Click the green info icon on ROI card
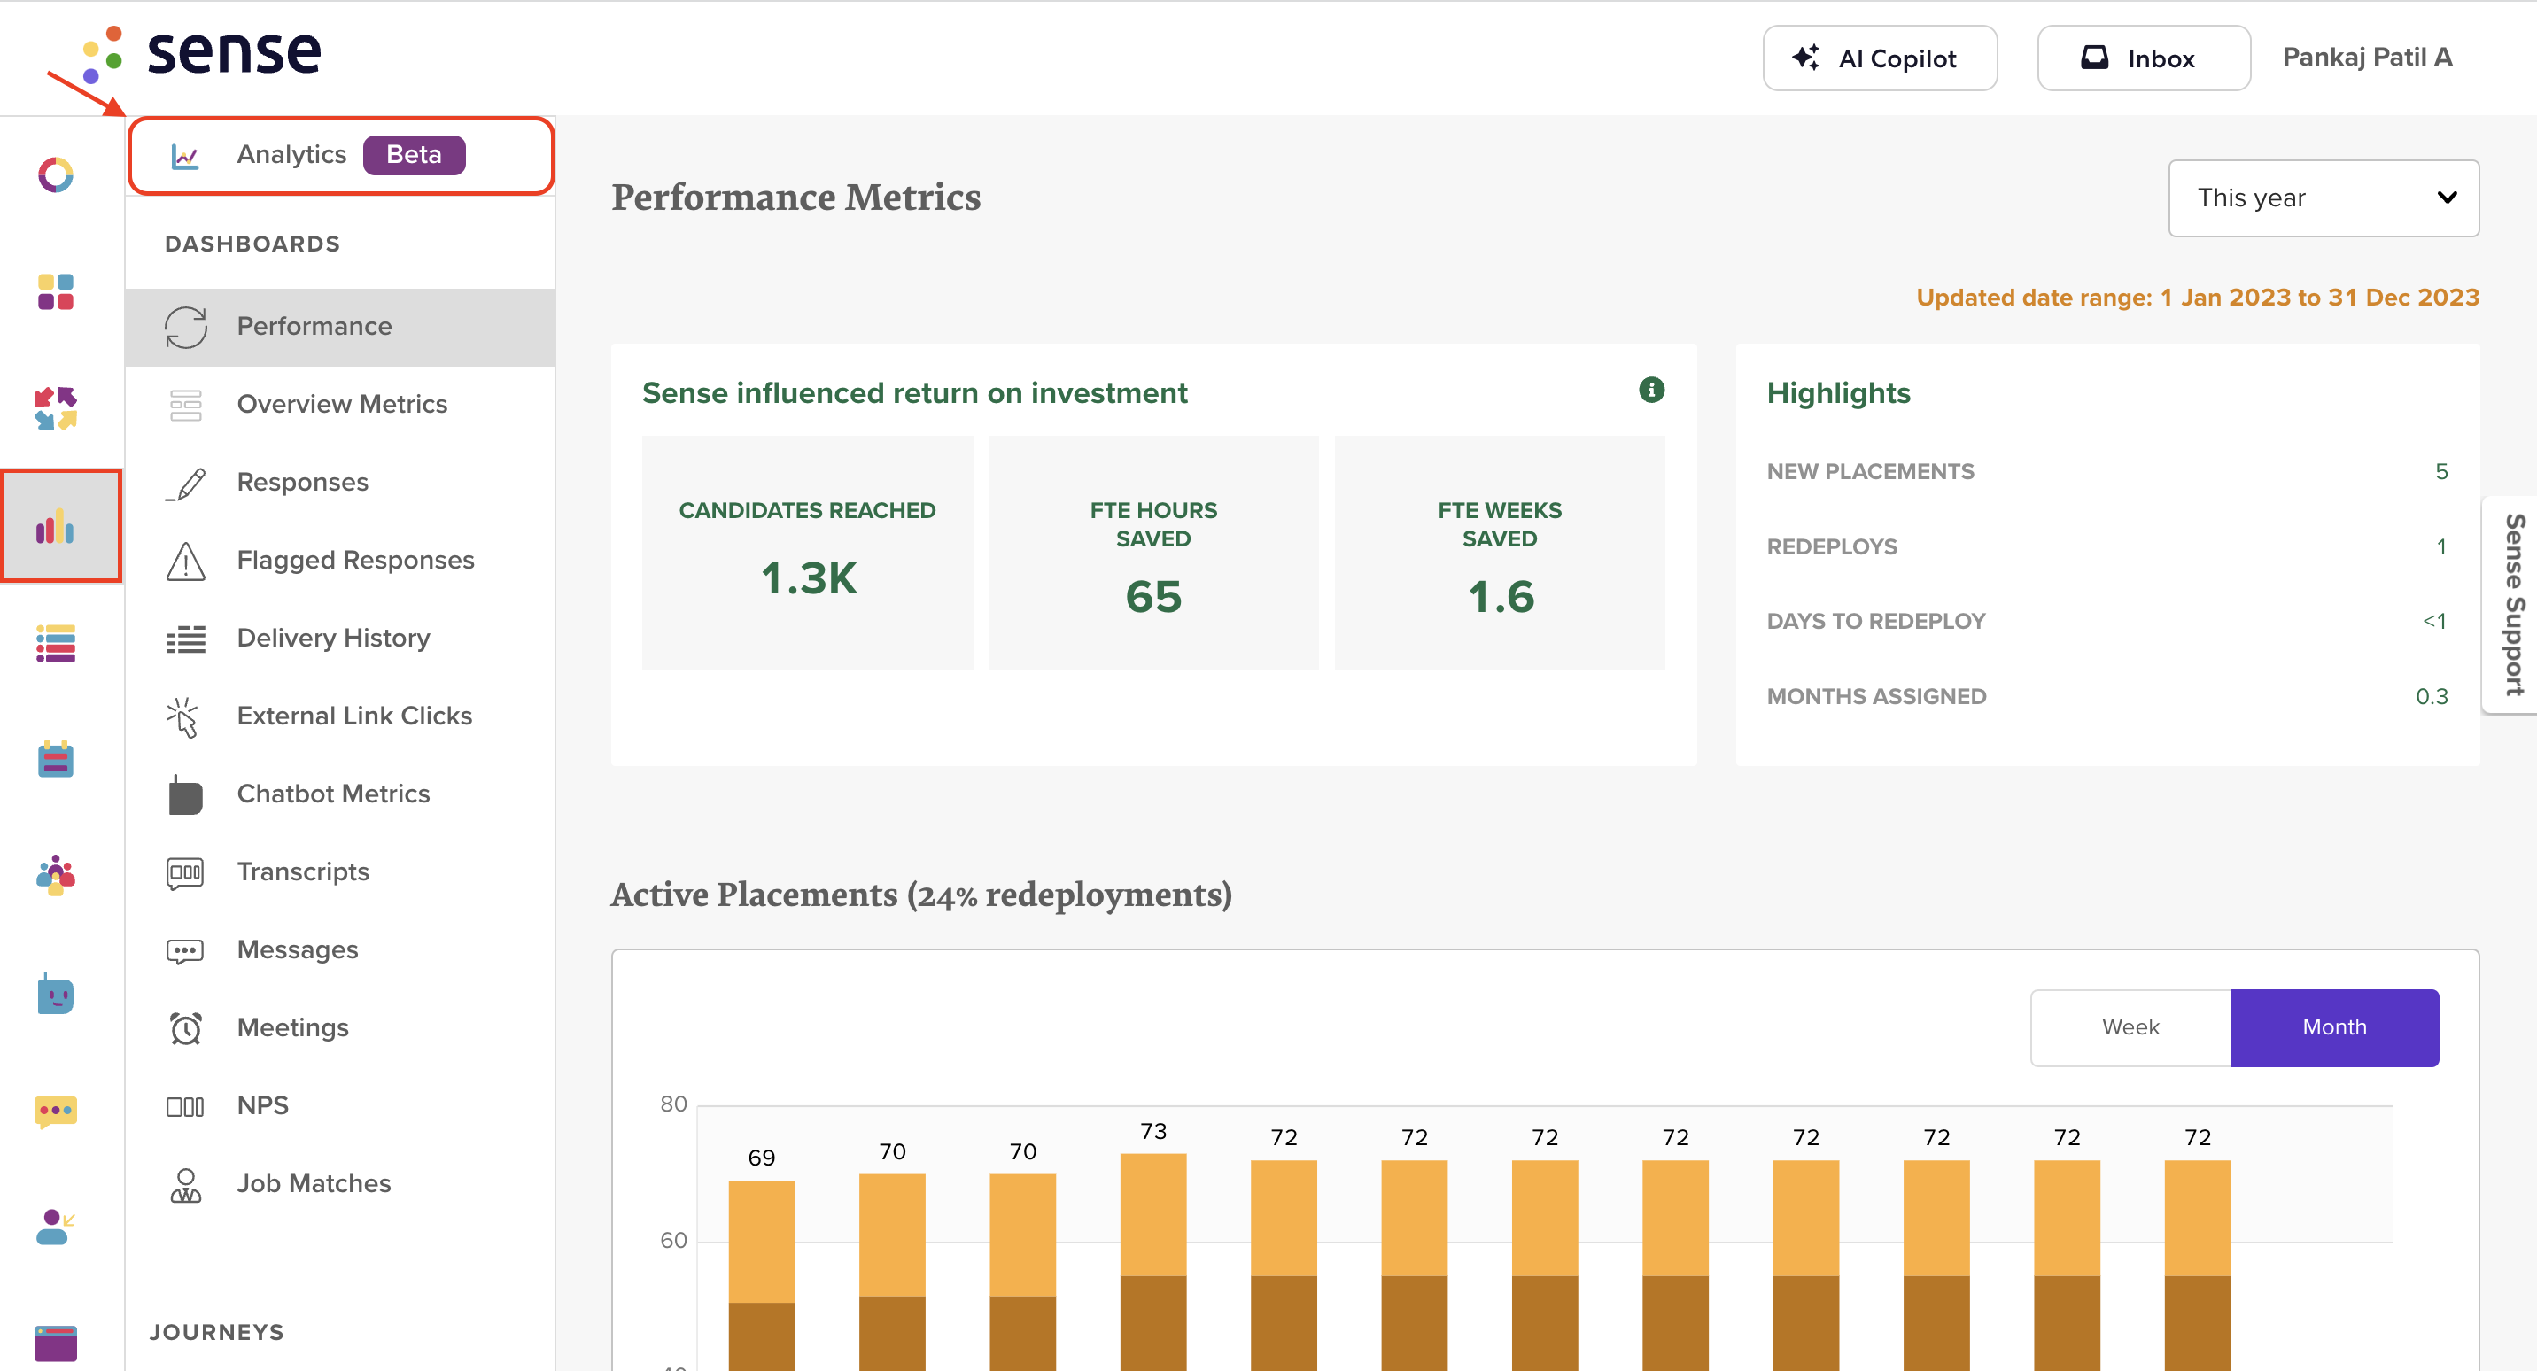Image resolution: width=2537 pixels, height=1371 pixels. pyautogui.click(x=1650, y=390)
